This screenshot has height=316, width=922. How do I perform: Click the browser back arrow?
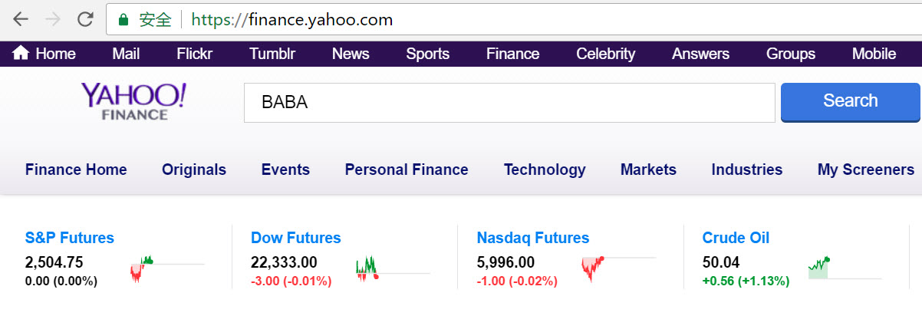(x=21, y=20)
